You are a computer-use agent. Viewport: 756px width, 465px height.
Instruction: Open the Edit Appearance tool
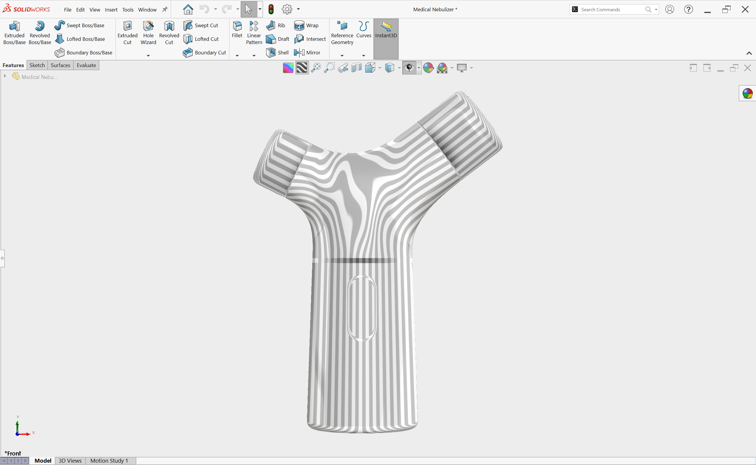tap(428, 68)
